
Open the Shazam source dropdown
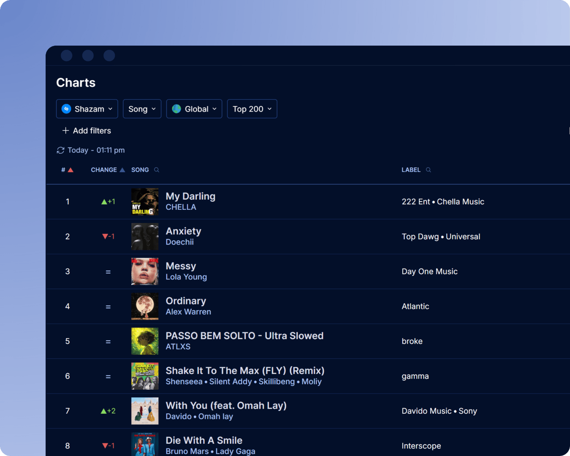click(x=87, y=109)
